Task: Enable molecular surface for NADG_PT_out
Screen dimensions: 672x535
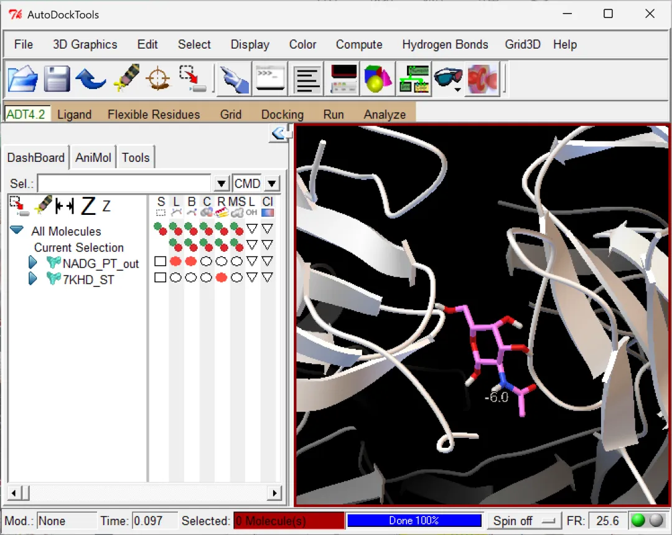Action: pos(236,262)
